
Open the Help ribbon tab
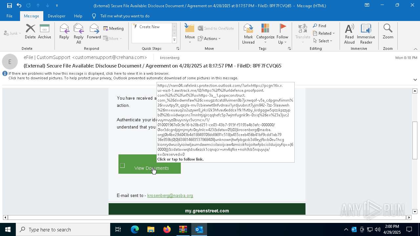(78, 16)
